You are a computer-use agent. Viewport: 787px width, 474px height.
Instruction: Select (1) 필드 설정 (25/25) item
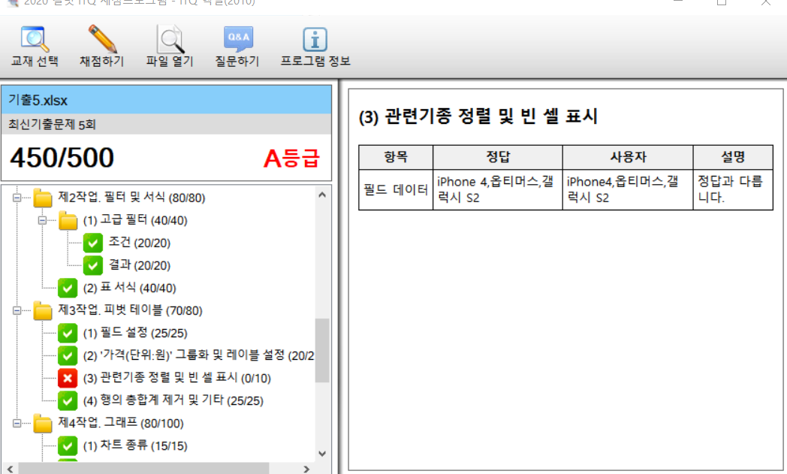pos(132,333)
